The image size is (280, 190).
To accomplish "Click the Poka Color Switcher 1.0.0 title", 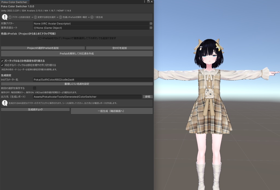I will (x=17, y=6).
